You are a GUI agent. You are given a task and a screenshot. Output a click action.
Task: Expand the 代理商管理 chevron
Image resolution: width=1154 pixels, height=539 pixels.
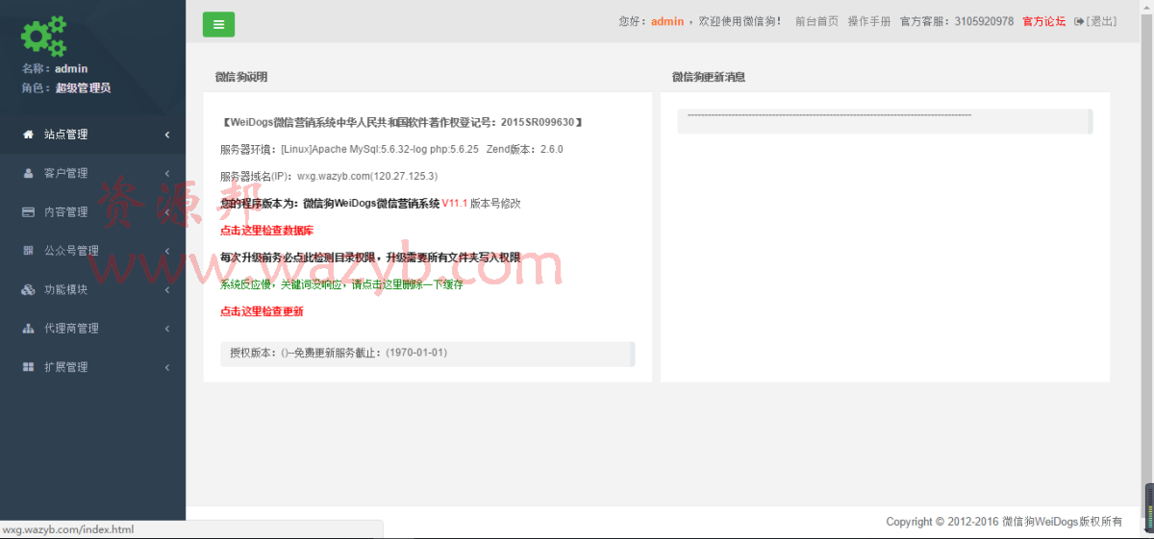167,329
